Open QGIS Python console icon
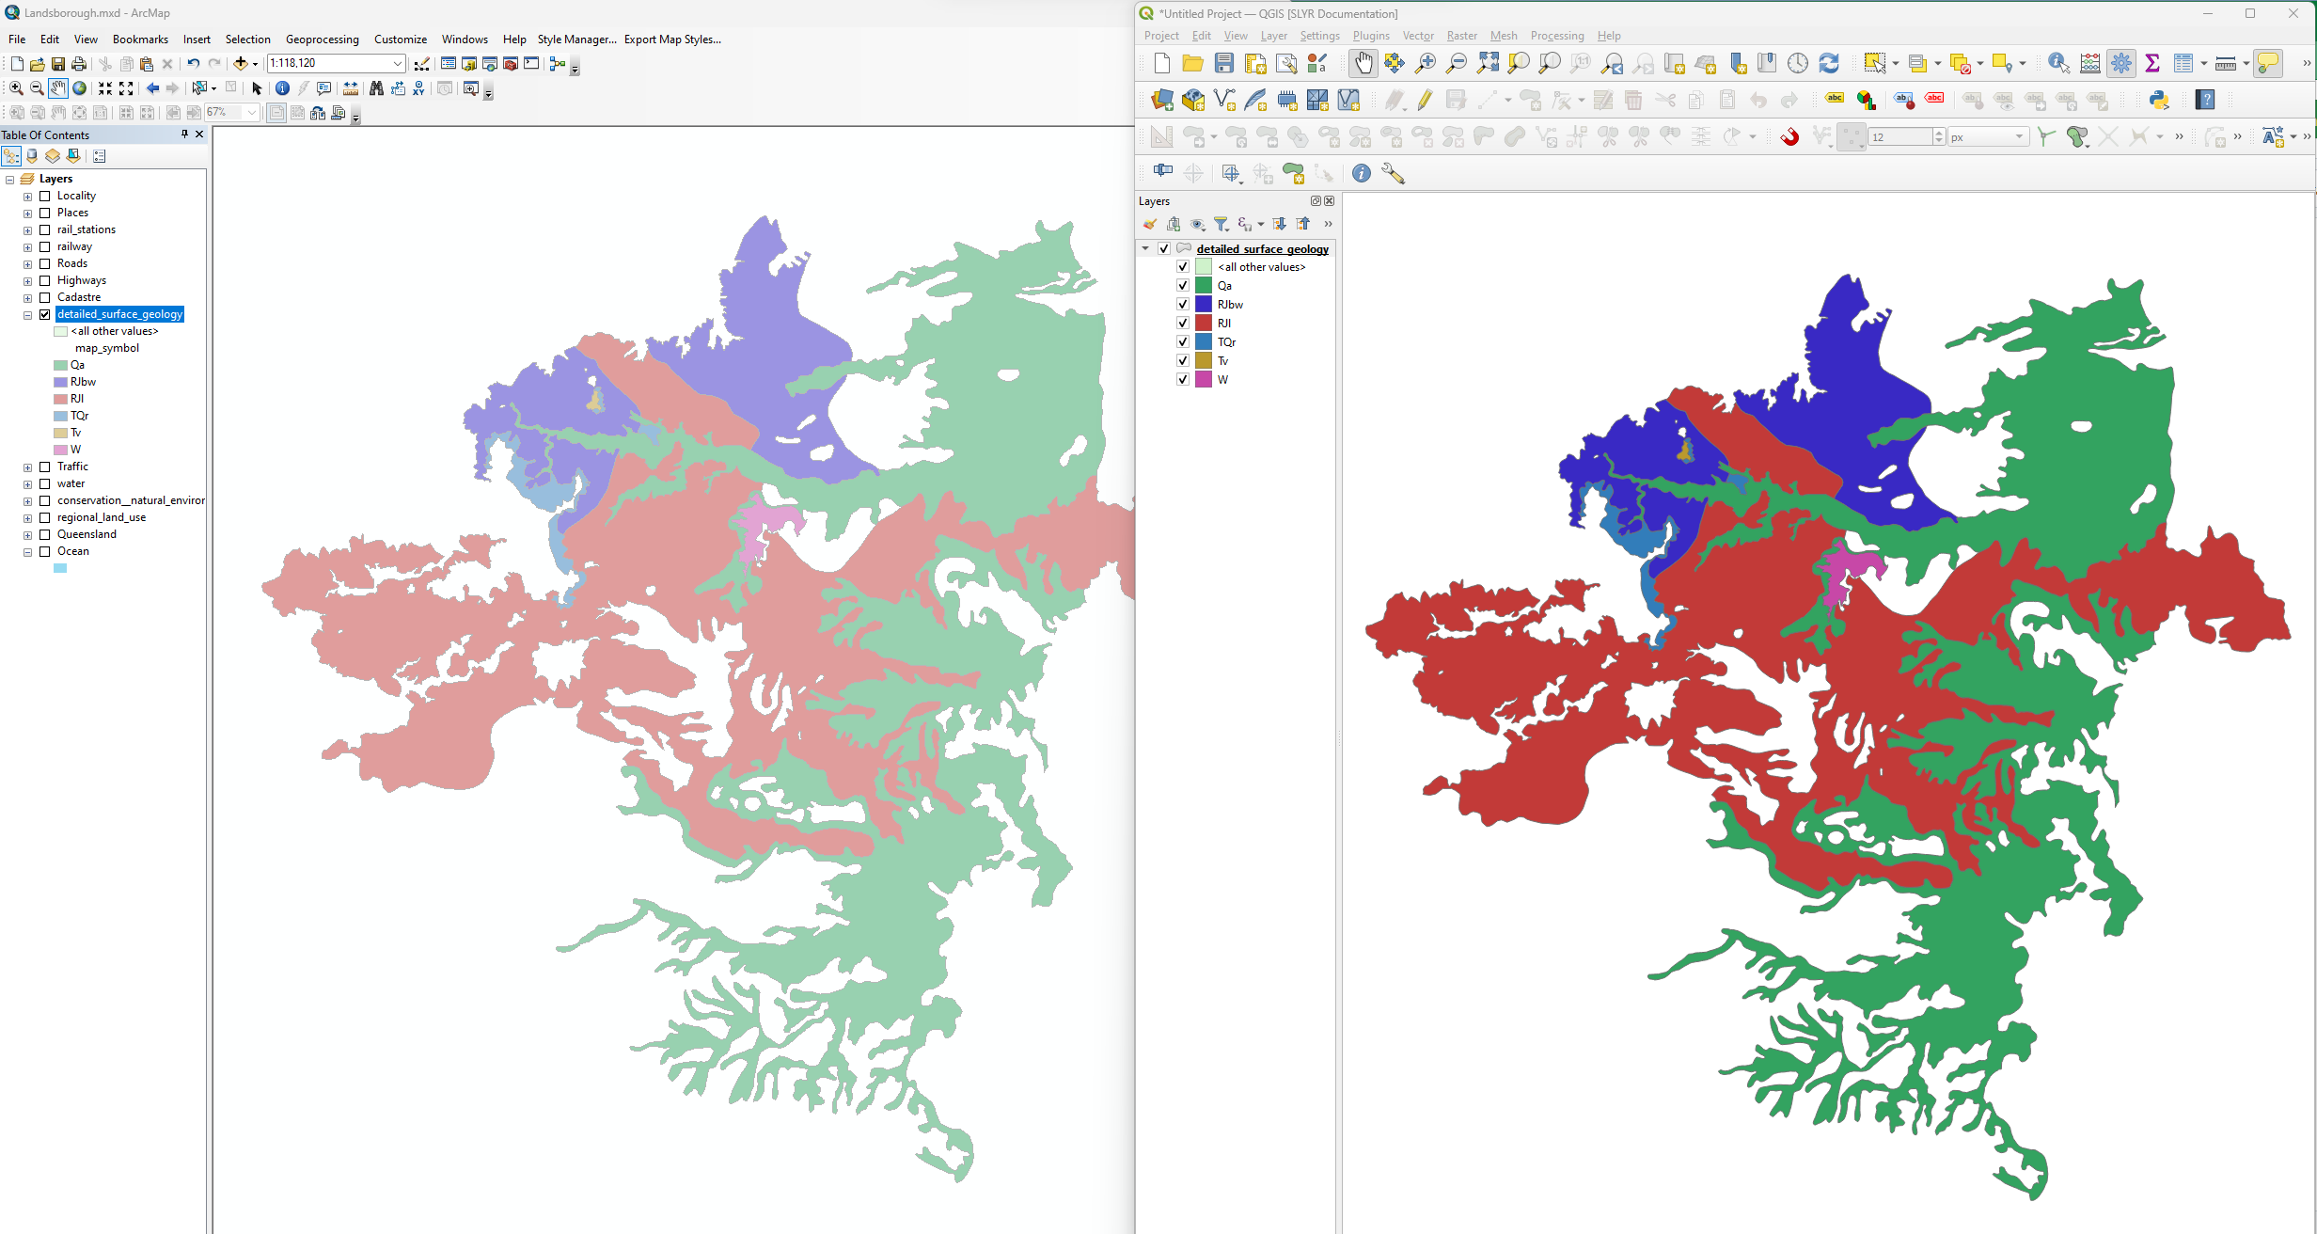 (2158, 100)
